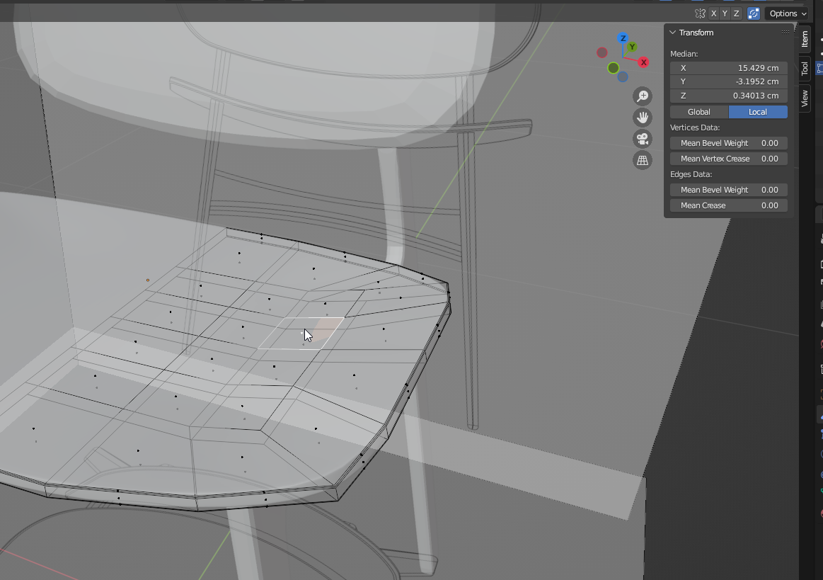
Task: Adjust Mean Vertex Crease slider
Action: pyautogui.click(x=728, y=159)
